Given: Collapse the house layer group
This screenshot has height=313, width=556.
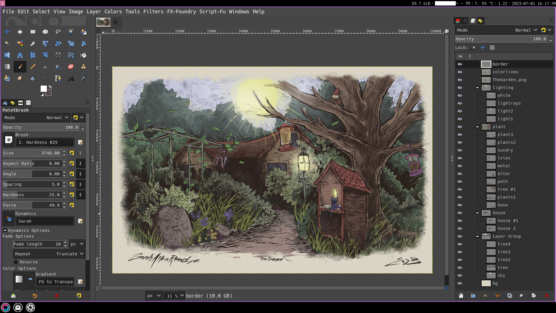Looking at the screenshot, I should click(477, 213).
